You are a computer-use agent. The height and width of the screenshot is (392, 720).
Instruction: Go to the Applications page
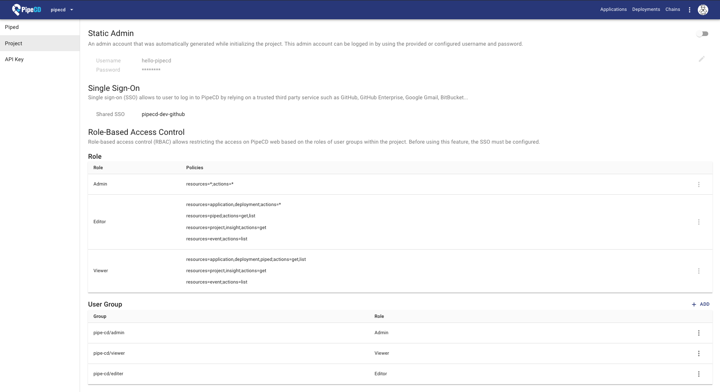tap(613, 9)
